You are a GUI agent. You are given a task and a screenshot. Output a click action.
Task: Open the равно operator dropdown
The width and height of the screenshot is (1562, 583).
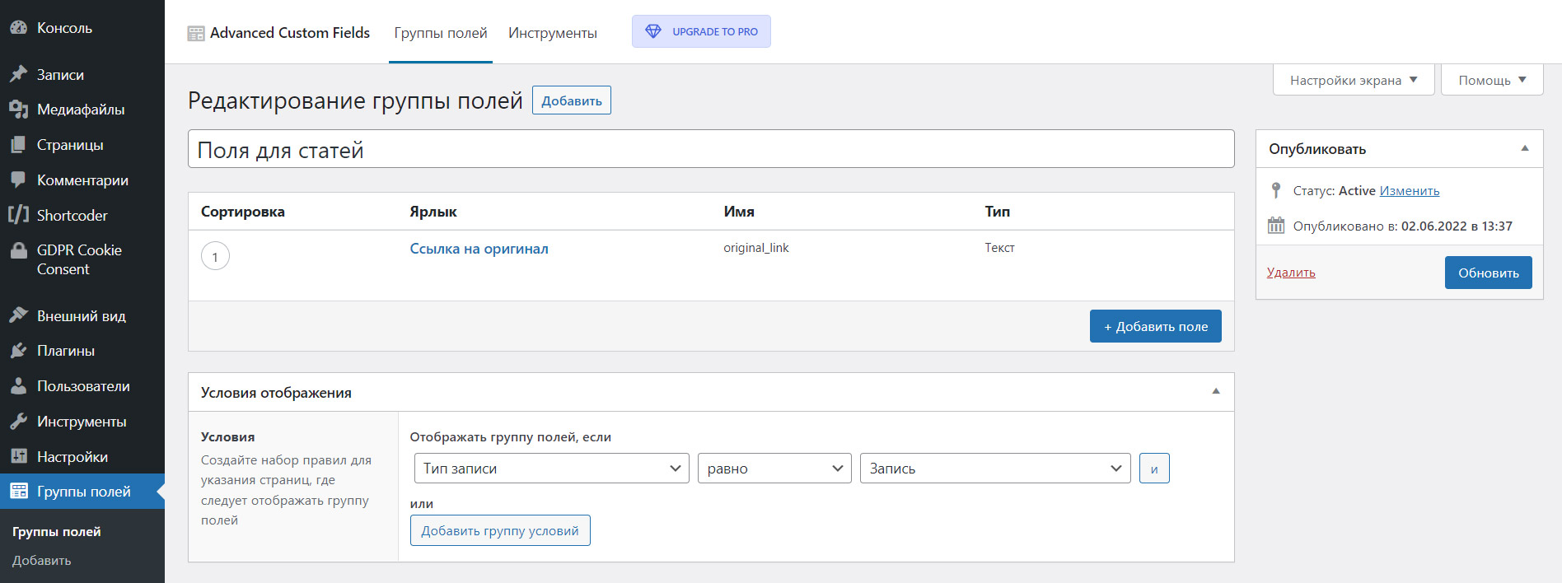774,469
